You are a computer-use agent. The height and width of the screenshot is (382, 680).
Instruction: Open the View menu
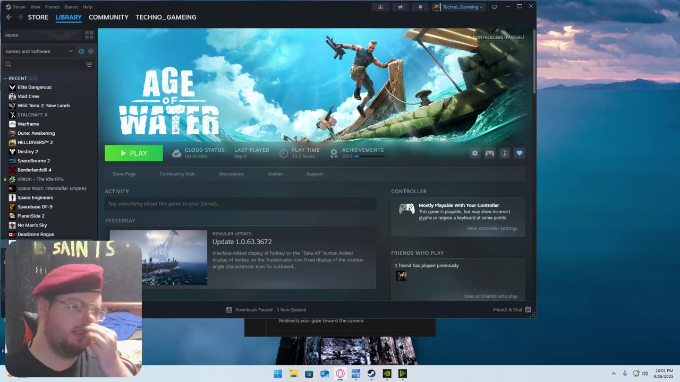click(35, 7)
